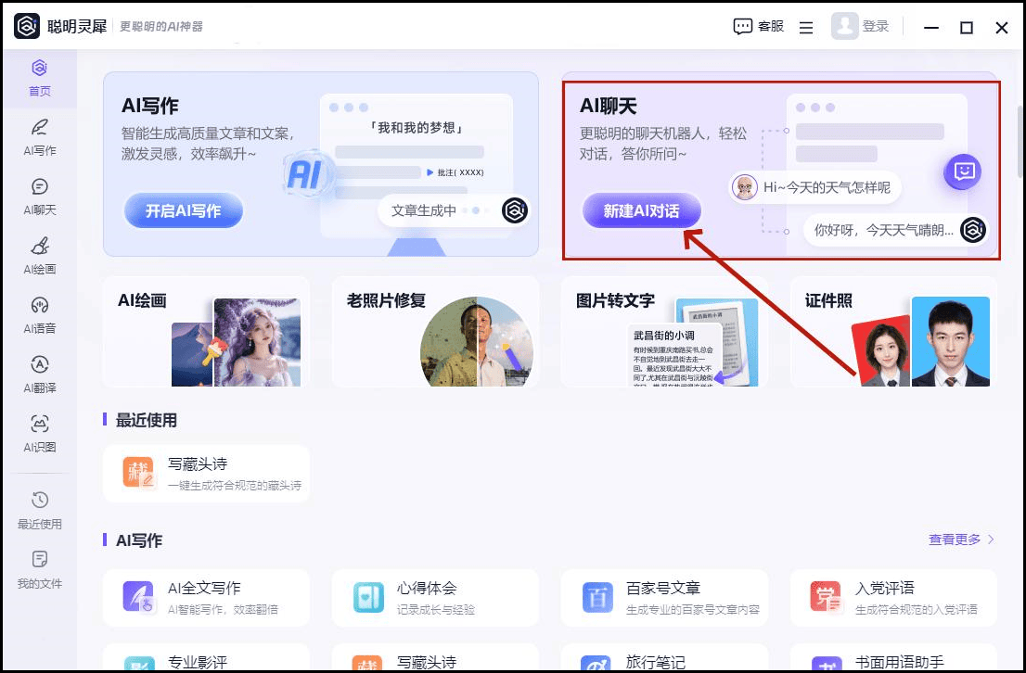
Task: Open the 百家号文章 tool icon
Action: click(597, 597)
